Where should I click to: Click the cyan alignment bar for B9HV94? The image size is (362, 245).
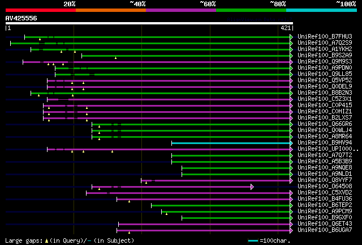231,143
